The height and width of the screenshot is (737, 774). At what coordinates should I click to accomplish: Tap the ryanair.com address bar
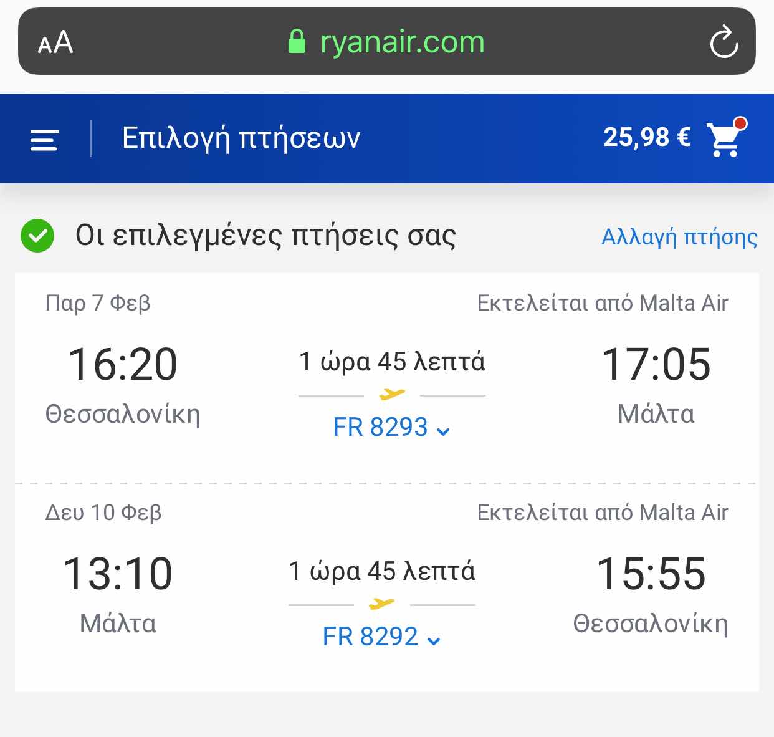click(387, 41)
